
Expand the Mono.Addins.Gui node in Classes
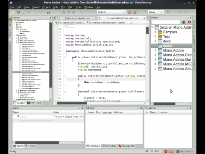tap(155, 59)
